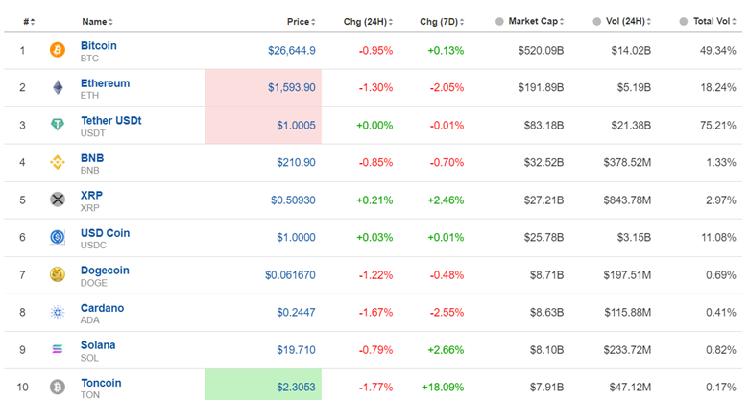
Task: Click Solana price $19.710
Action: point(296,350)
